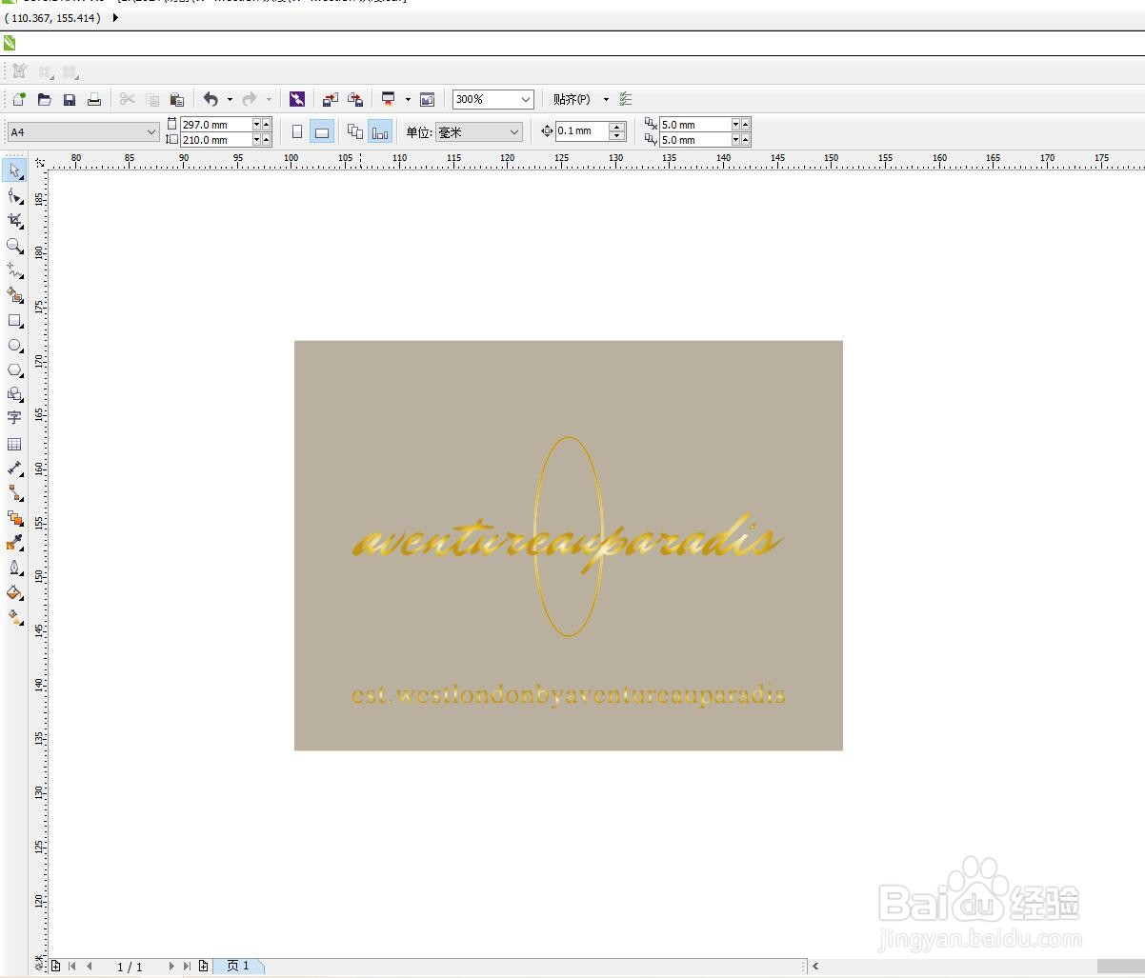Select the Basic Shapes tool
The image size is (1145, 978).
click(14, 394)
